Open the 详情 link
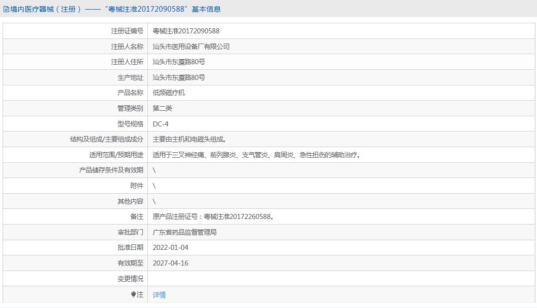 tap(159, 295)
